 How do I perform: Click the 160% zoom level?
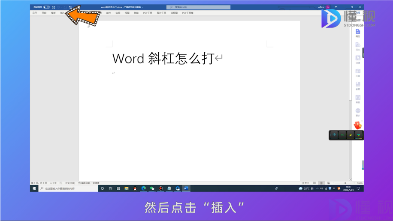coord(360,183)
